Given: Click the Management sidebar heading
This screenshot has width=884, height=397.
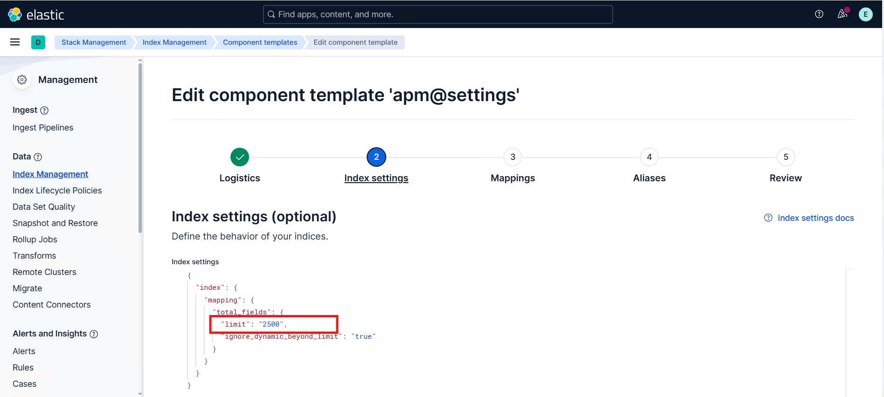Looking at the screenshot, I should pyautogui.click(x=68, y=80).
